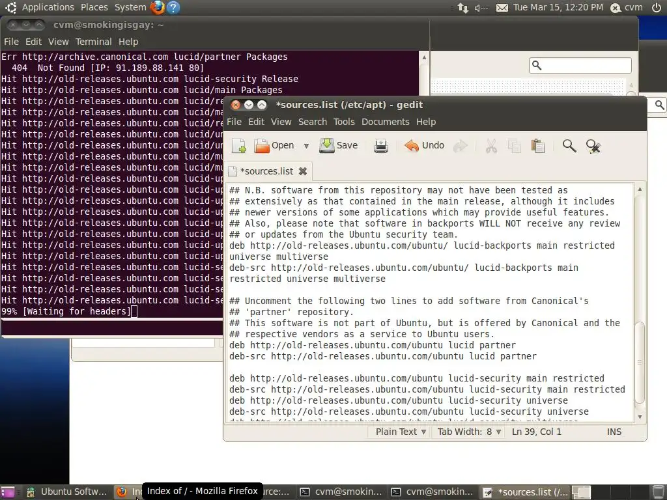Open the terminal's File menu
This screenshot has width=667, height=500.
click(11, 42)
